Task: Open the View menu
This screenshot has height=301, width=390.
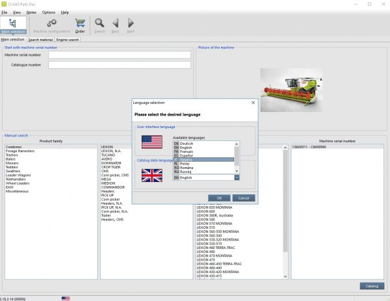Action: click(x=17, y=12)
